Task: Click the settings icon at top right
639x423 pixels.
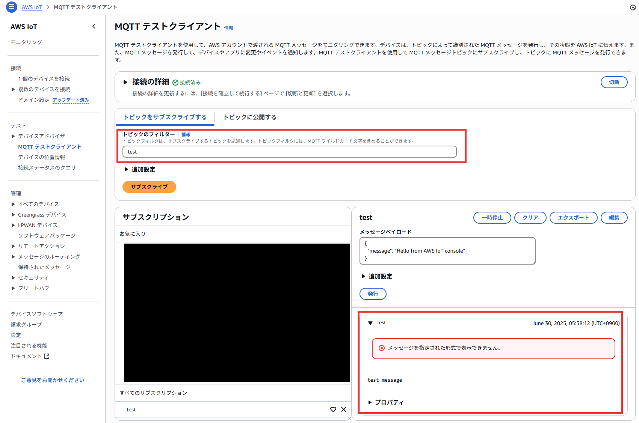Action: click(x=633, y=7)
